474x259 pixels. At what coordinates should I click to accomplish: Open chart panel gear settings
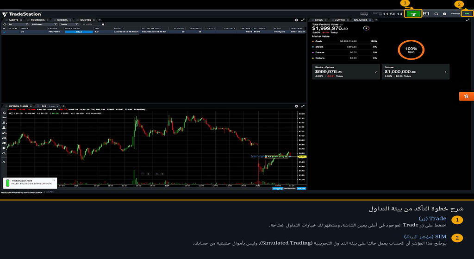[296, 106]
